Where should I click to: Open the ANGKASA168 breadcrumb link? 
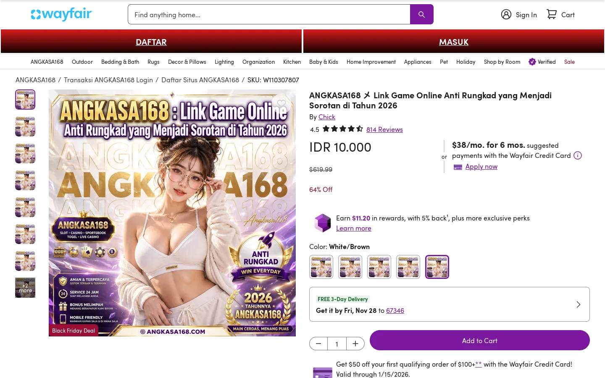[35, 80]
